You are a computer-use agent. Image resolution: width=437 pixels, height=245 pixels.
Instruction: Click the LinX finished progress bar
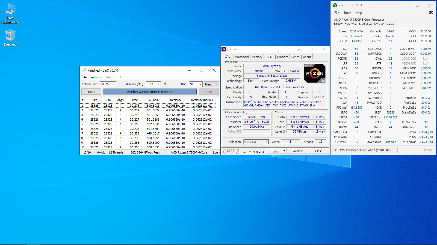pyautogui.click(x=150, y=92)
